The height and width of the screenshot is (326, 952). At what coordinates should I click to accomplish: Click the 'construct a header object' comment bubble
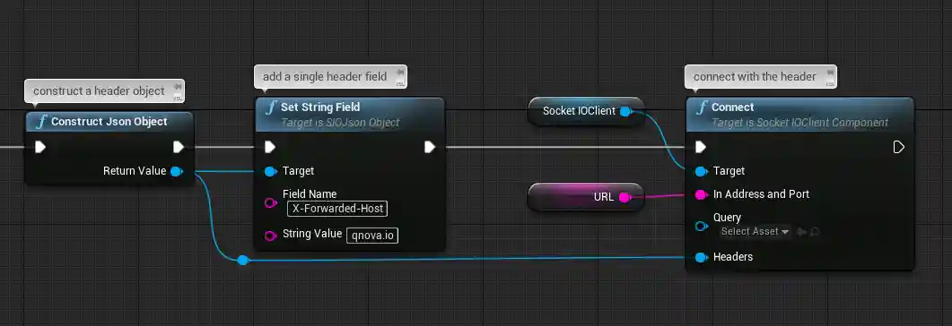pyautogui.click(x=104, y=90)
